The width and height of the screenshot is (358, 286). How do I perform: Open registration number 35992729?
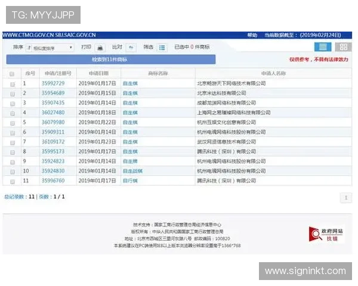coord(53,83)
